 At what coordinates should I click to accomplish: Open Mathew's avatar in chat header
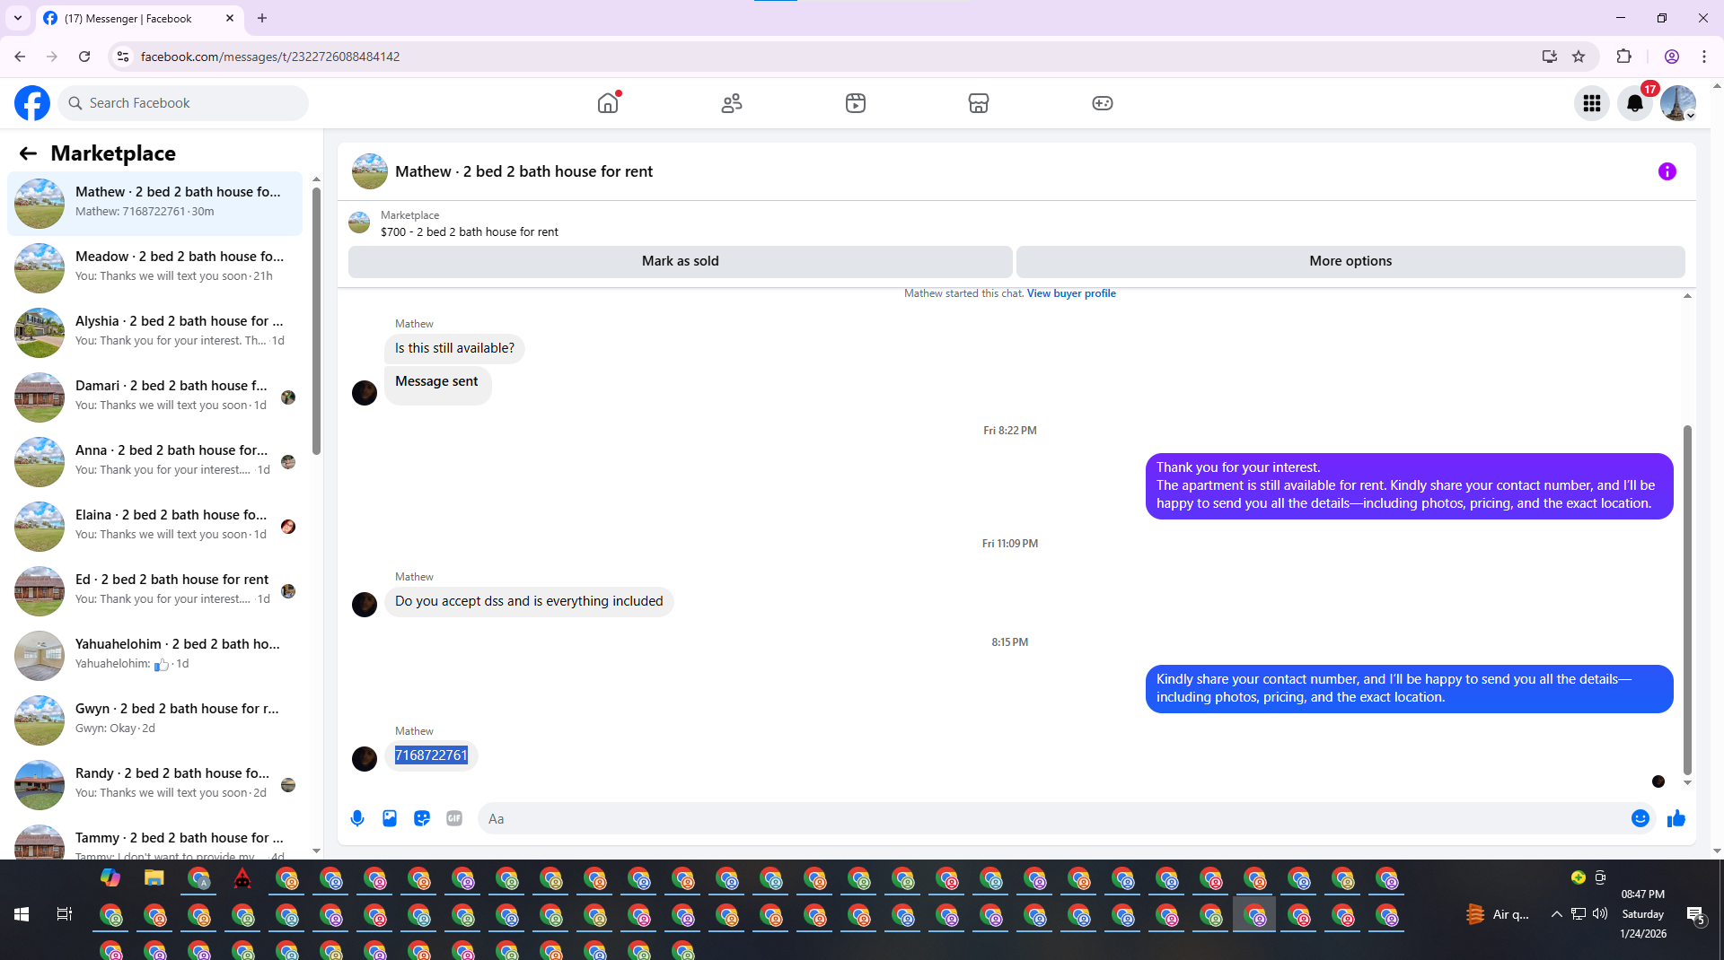370,171
